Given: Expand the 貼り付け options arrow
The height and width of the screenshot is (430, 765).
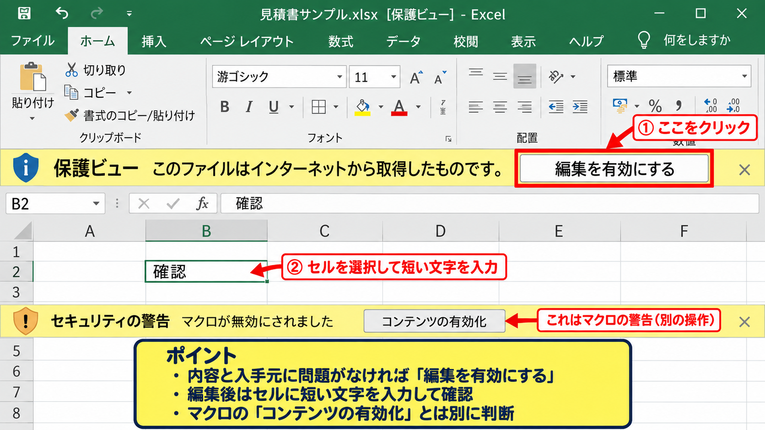Looking at the screenshot, I should click(x=32, y=118).
